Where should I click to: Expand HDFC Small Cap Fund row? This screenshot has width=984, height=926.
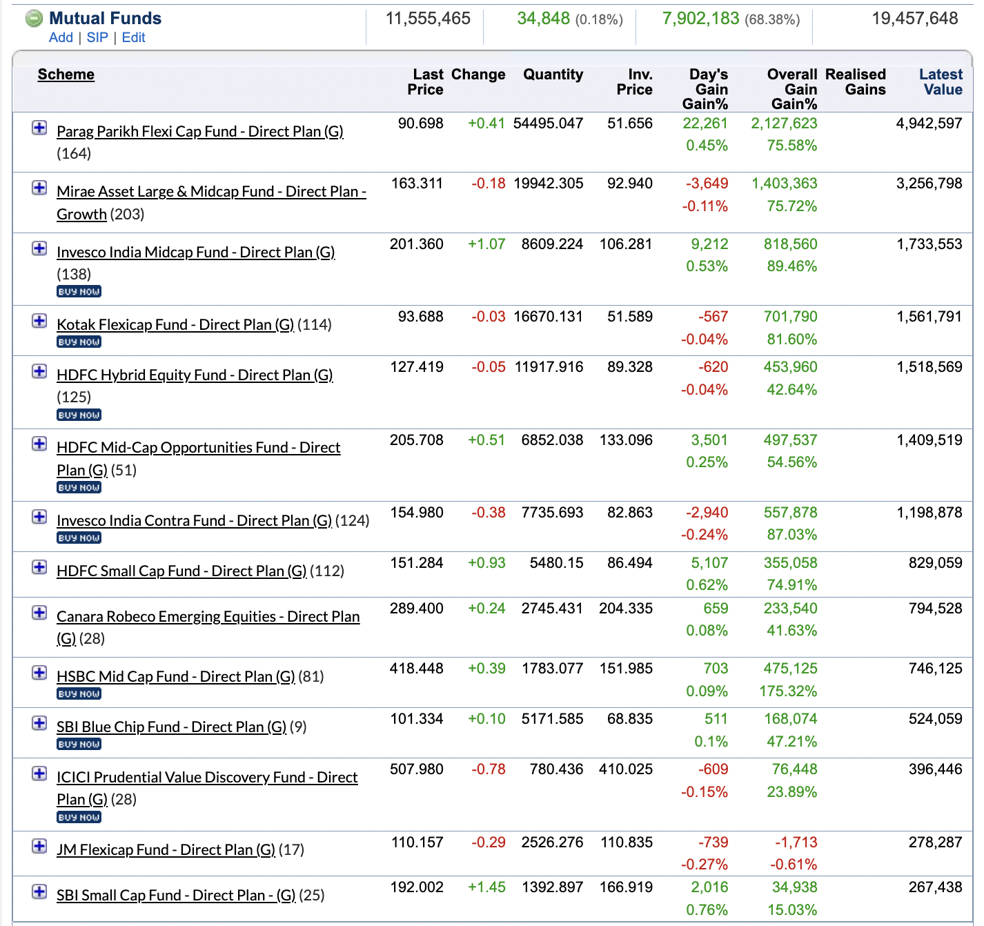39,567
